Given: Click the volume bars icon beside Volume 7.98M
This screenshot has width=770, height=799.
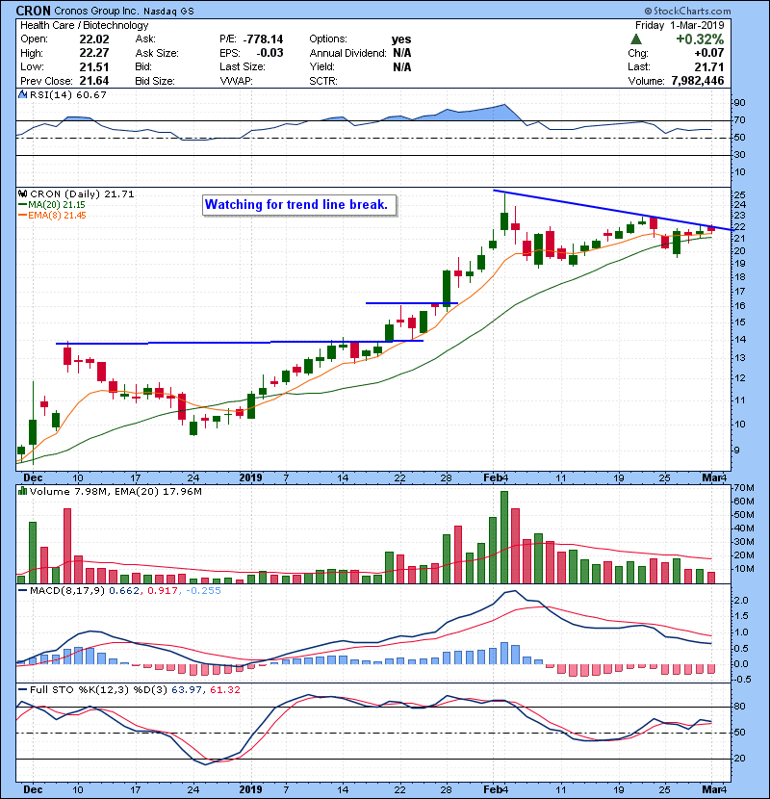Looking at the screenshot, I should tap(22, 491).
